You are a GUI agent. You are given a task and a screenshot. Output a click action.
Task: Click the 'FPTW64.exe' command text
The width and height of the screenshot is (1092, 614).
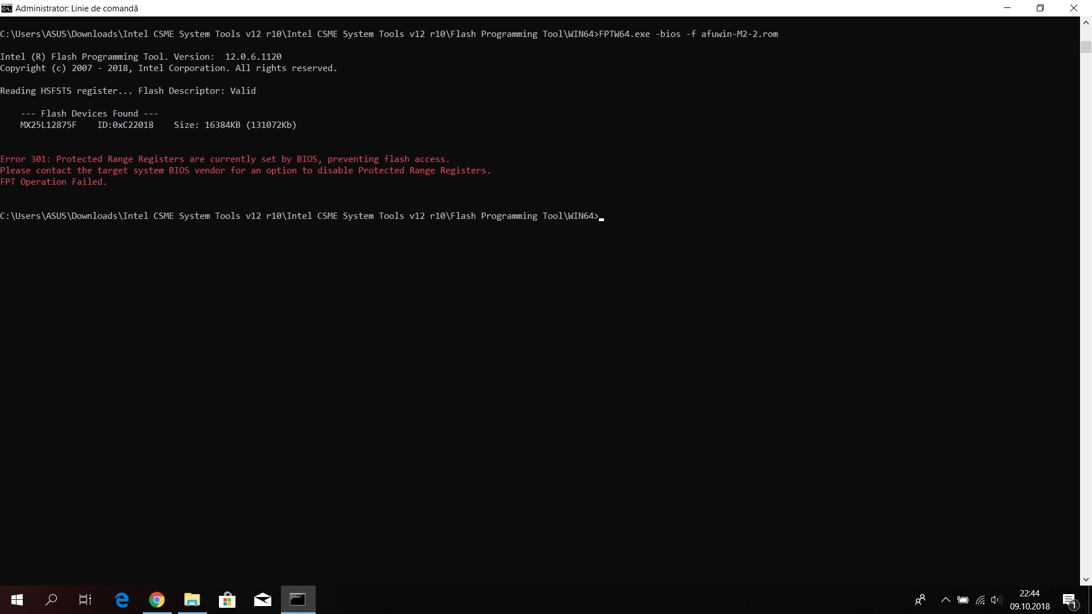624,34
